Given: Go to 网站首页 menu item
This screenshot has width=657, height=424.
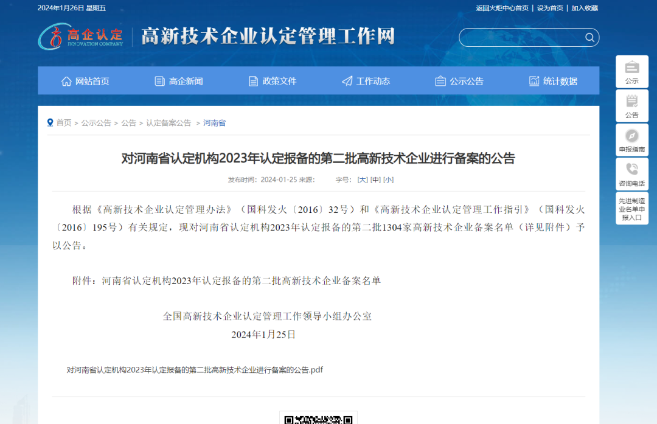Looking at the screenshot, I should [x=85, y=82].
